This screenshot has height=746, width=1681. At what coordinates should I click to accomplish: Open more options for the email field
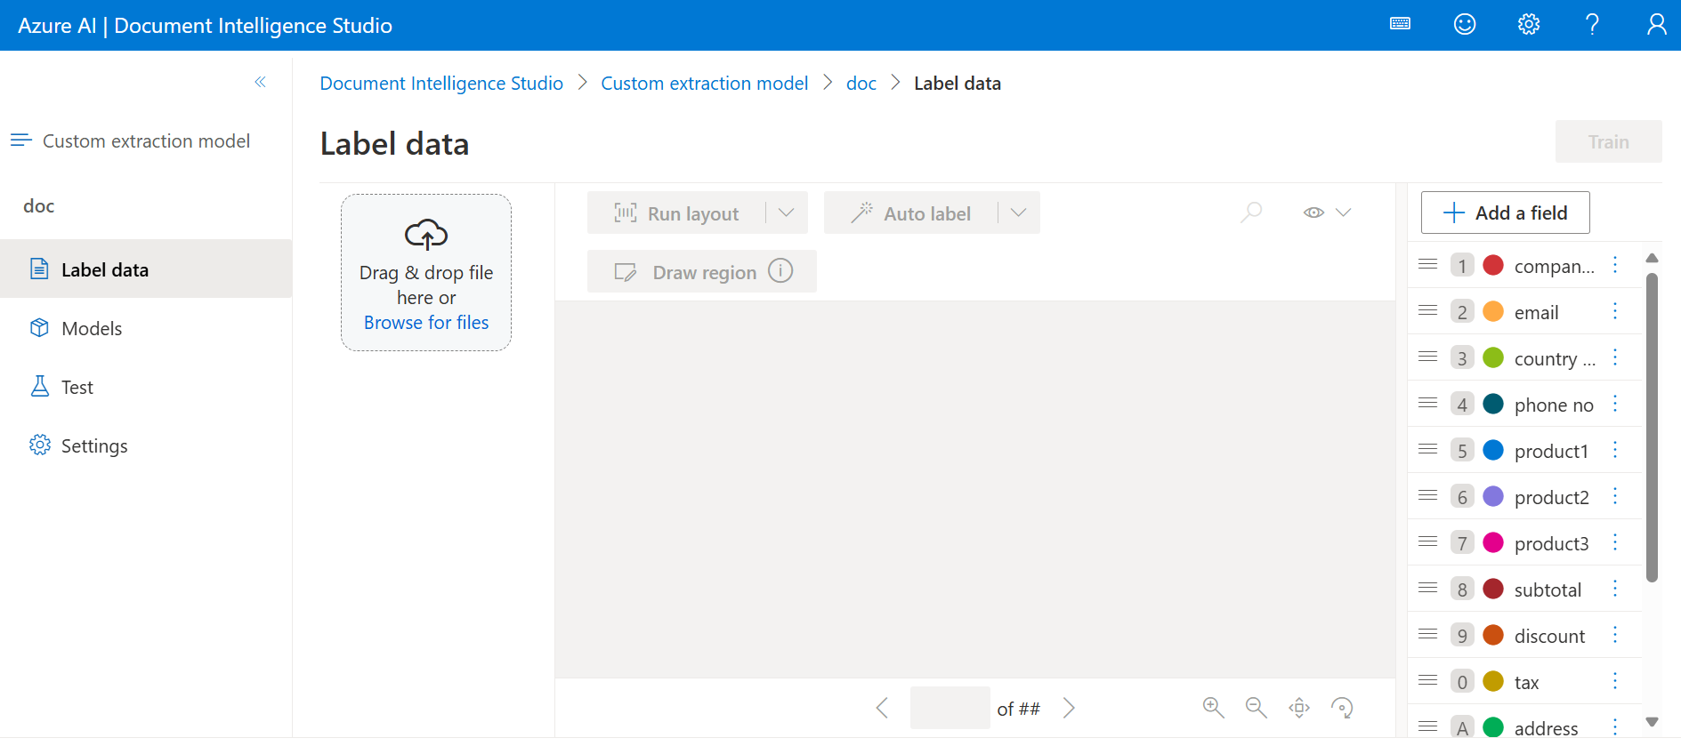pyautogui.click(x=1615, y=311)
